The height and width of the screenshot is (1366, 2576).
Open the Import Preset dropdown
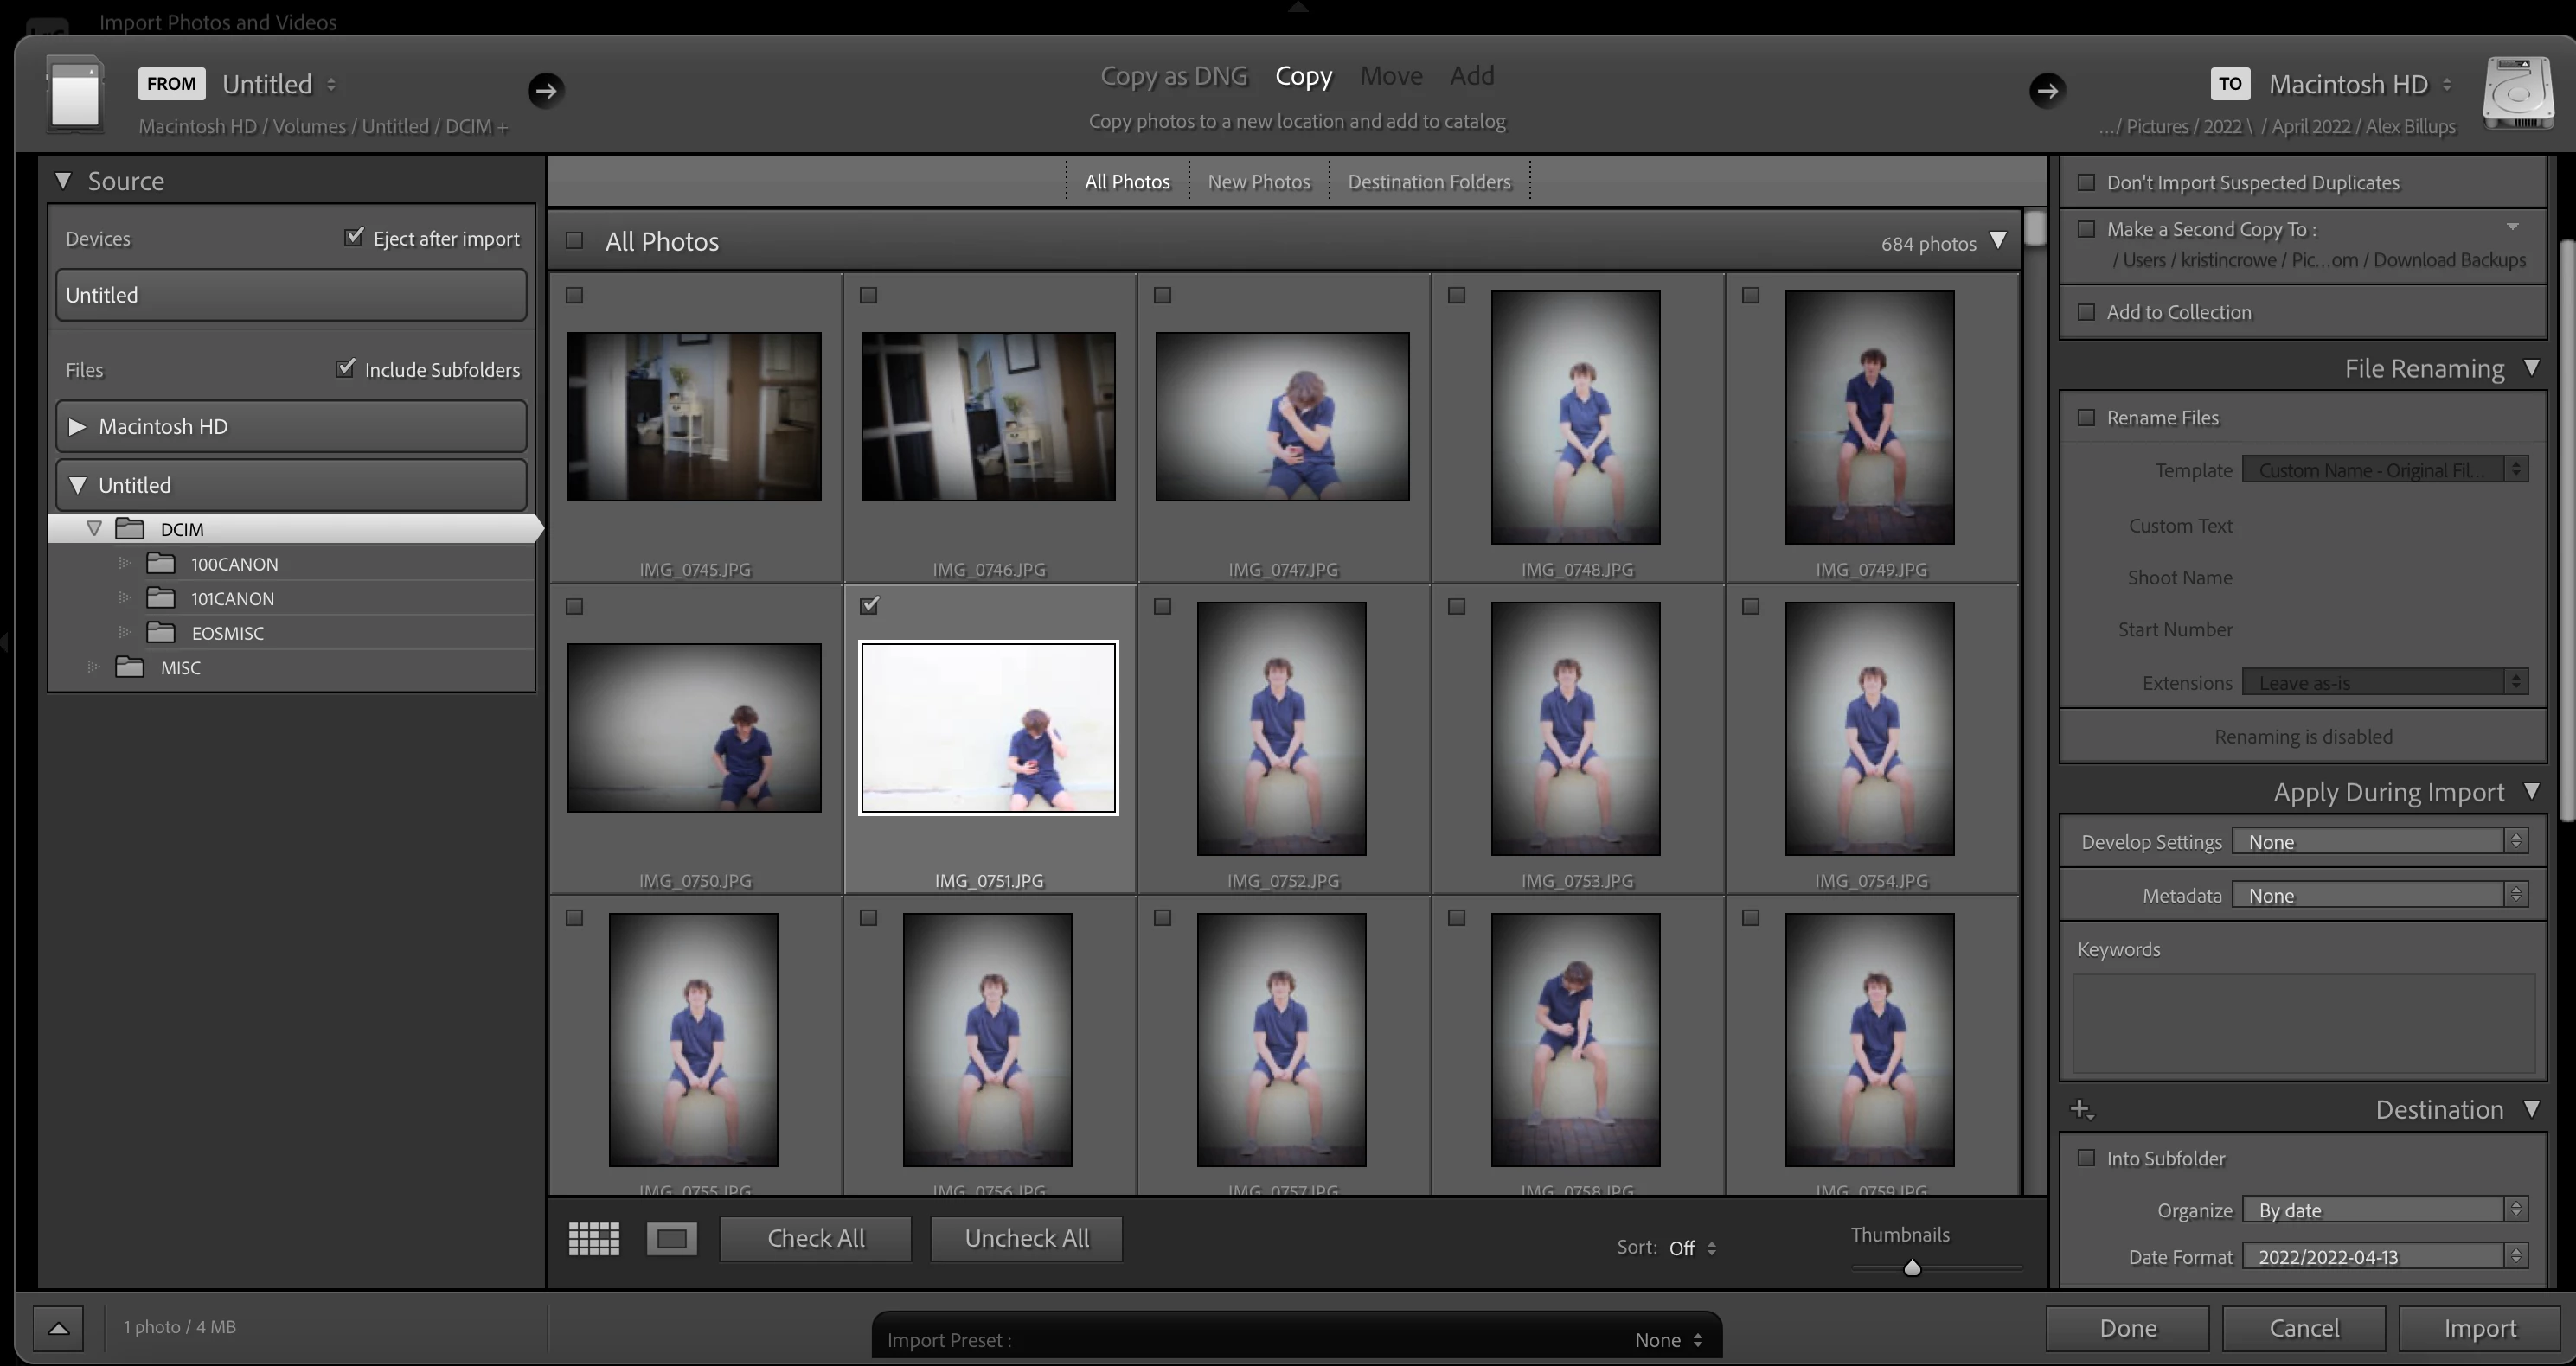(1667, 1340)
